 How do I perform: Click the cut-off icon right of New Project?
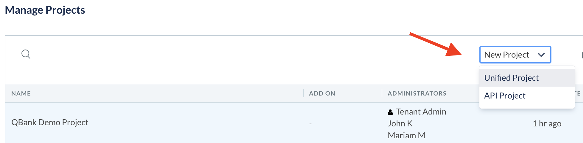pyautogui.click(x=582, y=55)
